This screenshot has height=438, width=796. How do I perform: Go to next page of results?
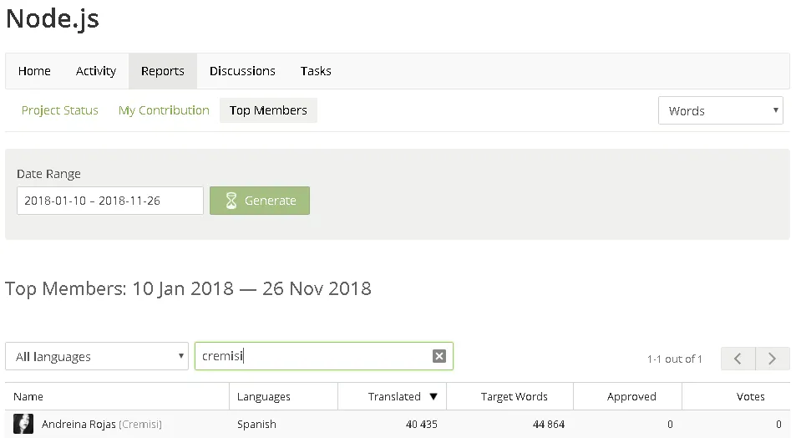click(773, 359)
